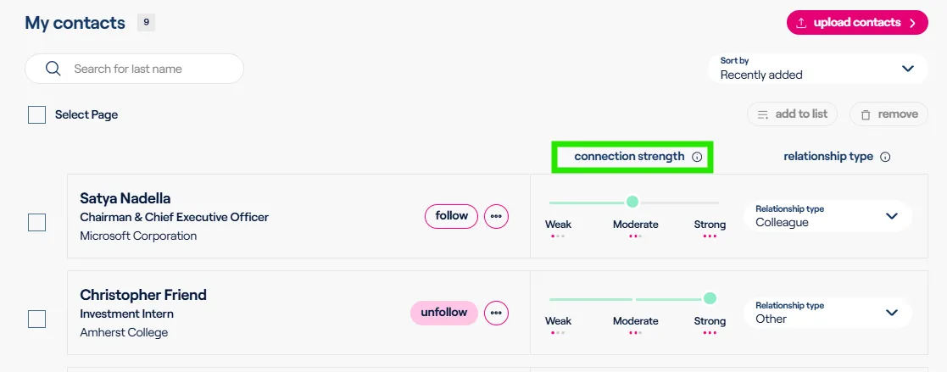Screen dimensions: 947x372
Task: Tick the checkbox for Satya Nadella
Action: [36, 222]
